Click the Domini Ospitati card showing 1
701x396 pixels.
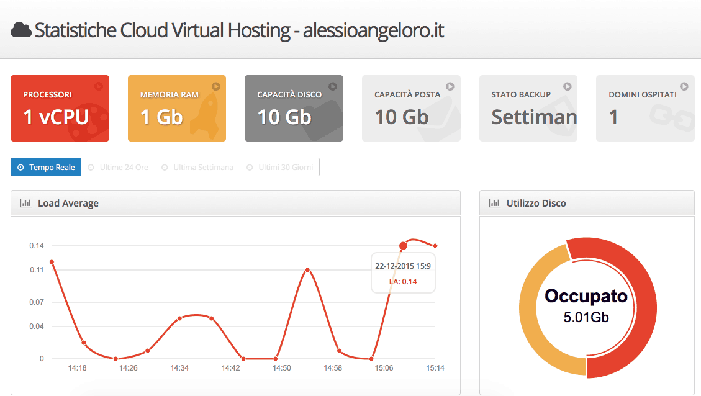click(x=645, y=109)
